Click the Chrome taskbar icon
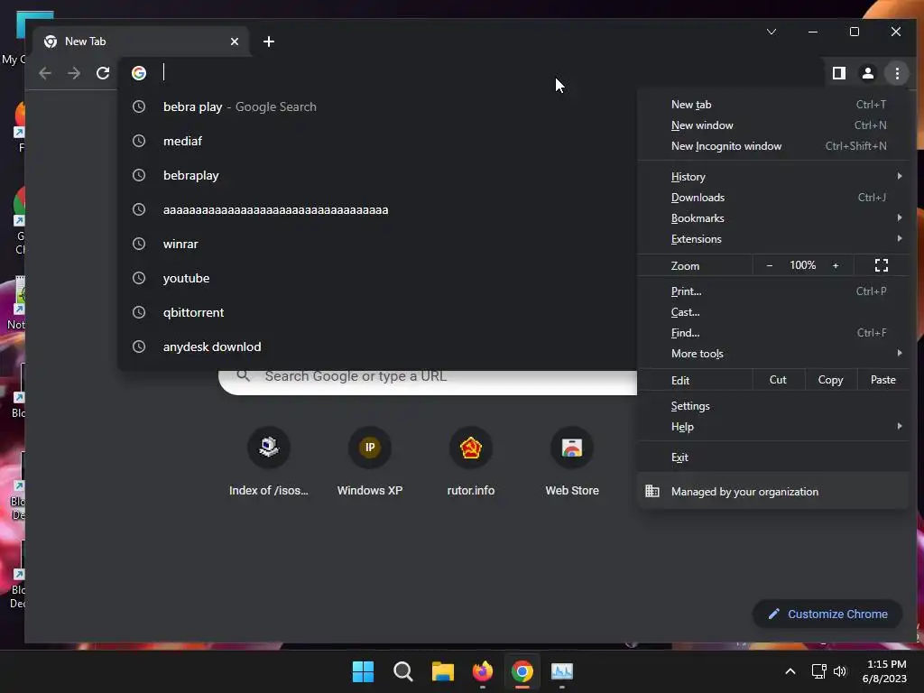Screen dimensions: 924x693 (x=522, y=671)
